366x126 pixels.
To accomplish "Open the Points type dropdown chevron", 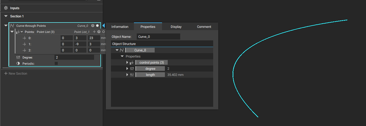I will [x=22, y=32].
